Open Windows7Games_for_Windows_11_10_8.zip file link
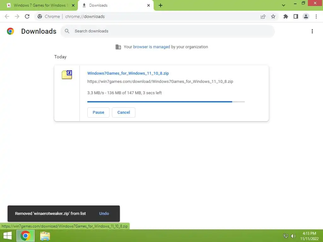Screen dimensions: 323x242 pos(128,73)
